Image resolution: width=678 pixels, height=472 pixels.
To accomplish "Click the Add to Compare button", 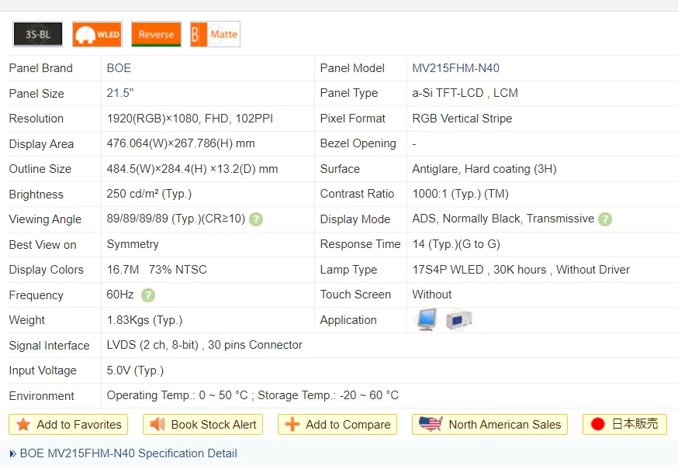I will [337, 424].
